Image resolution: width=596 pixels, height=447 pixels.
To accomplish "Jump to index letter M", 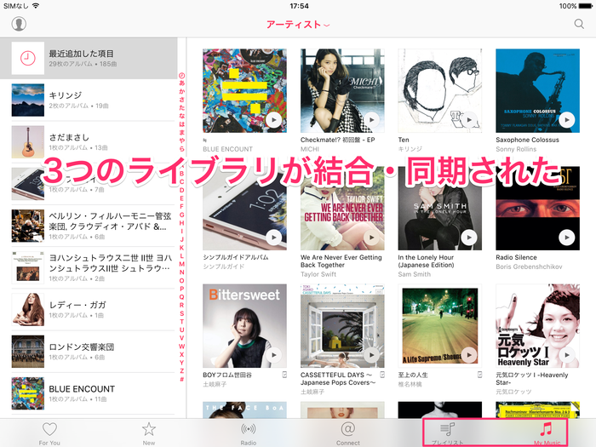I will pos(181,264).
